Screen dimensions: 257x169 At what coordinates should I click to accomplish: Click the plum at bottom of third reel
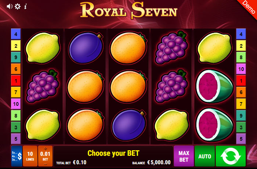[x=129, y=125]
